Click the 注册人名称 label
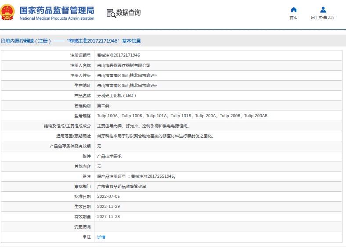Viewport: 346px width, 247px height. [x=80, y=65]
